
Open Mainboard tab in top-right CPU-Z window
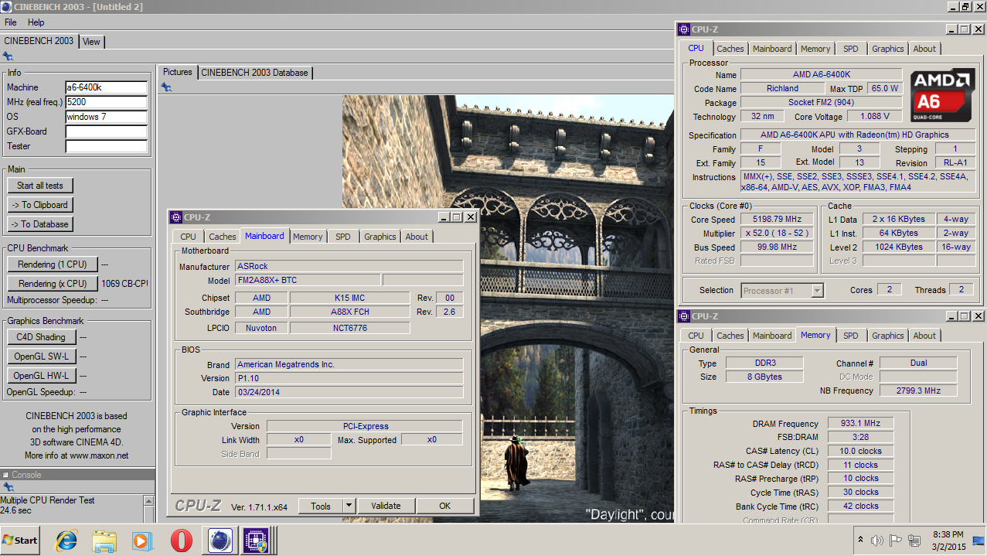coord(772,49)
